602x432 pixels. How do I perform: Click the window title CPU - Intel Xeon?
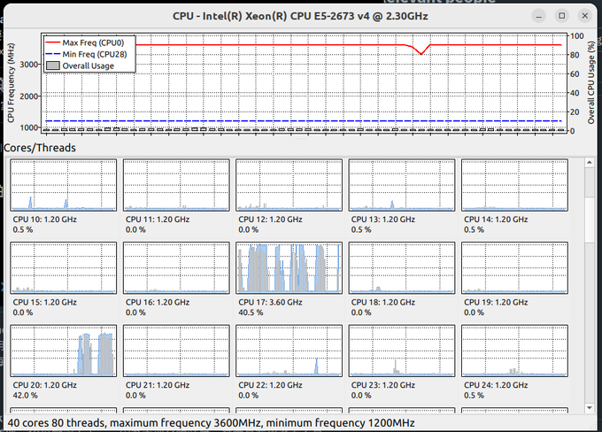(300, 16)
